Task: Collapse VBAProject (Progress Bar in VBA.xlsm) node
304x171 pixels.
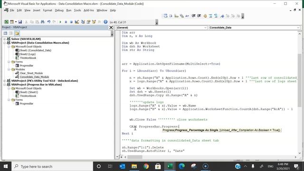Action: 4,85
